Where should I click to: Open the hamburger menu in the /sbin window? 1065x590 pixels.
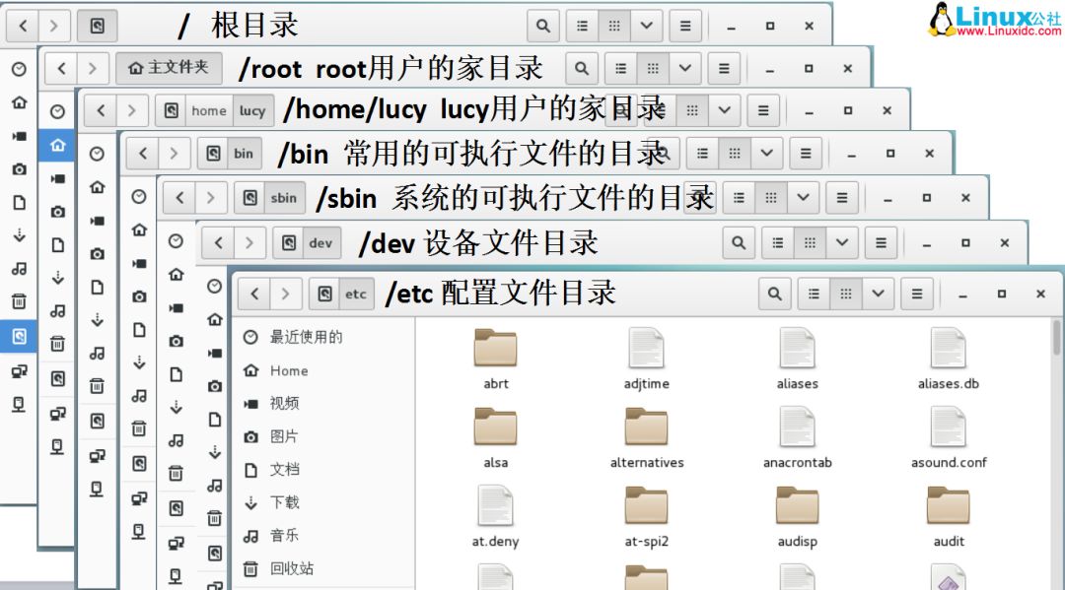pos(842,198)
